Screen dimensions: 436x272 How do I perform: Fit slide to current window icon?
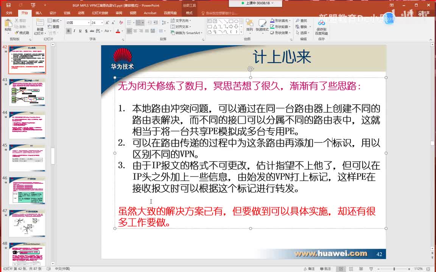pos(428,269)
